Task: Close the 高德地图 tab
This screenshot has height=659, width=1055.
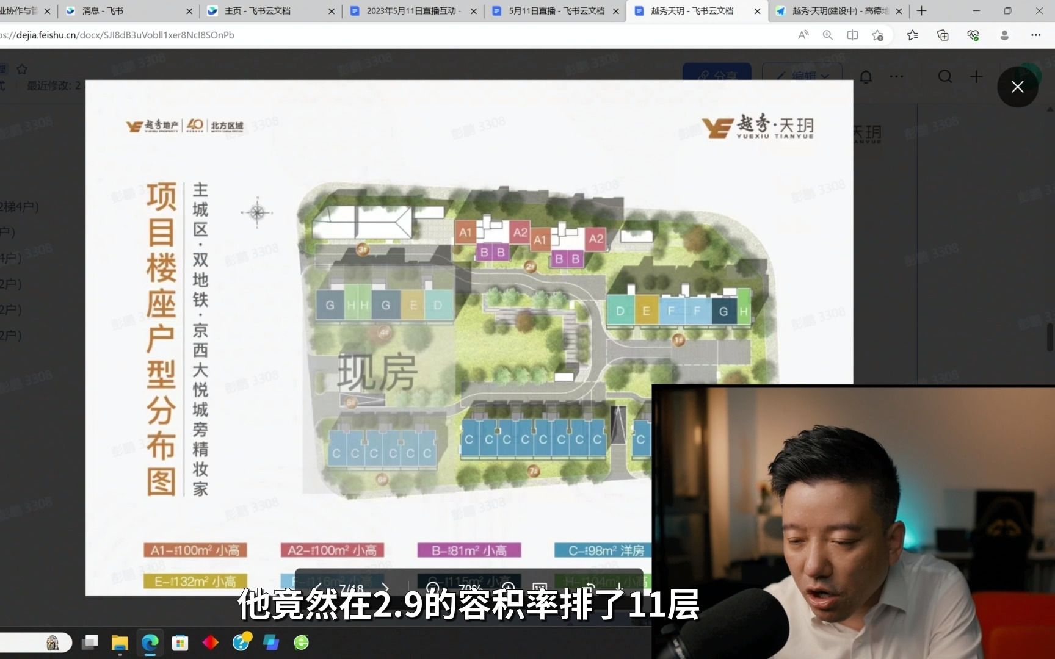Action: pos(899,11)
